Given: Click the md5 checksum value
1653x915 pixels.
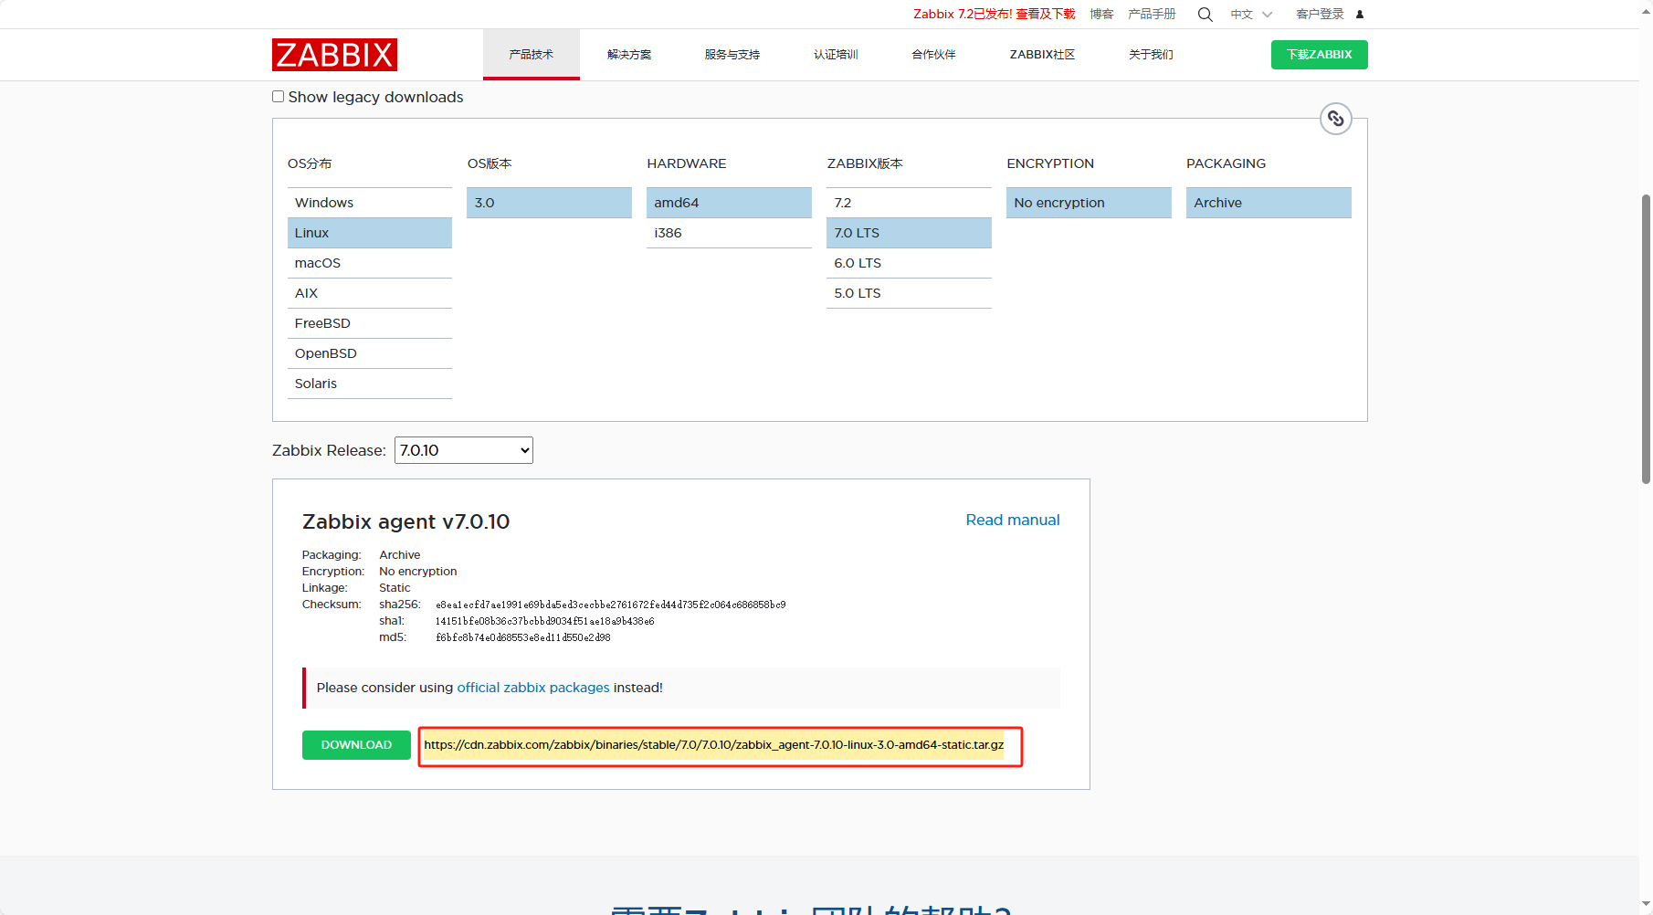Looking at the screenshot, I should [523, 637].
